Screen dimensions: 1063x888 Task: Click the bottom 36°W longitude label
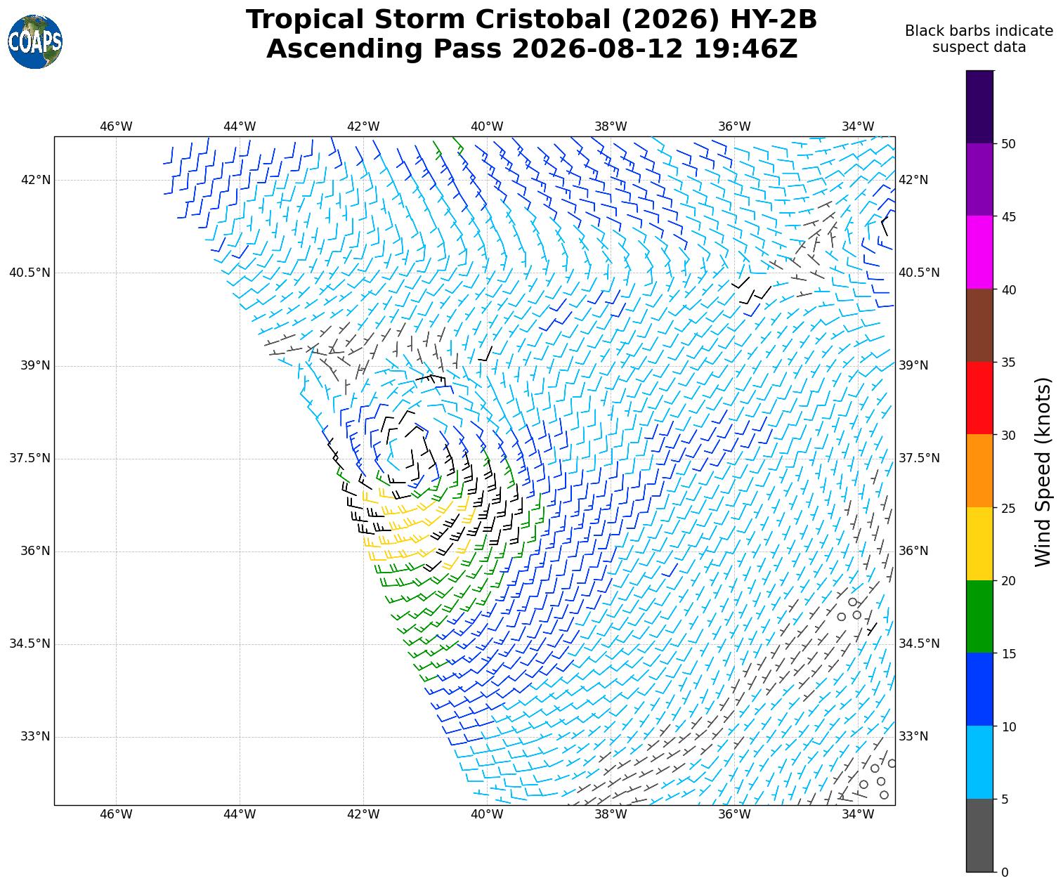734,814
